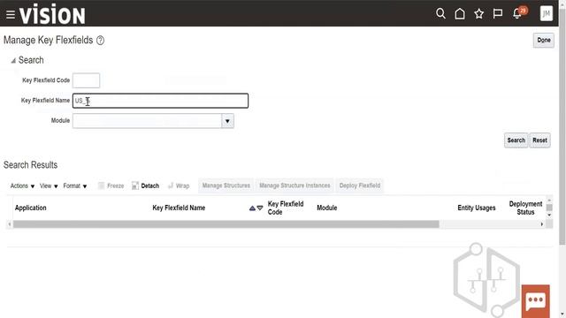Click the table scroll left arrow
This screenshot has height=318, width=566.
pos(10,224)
